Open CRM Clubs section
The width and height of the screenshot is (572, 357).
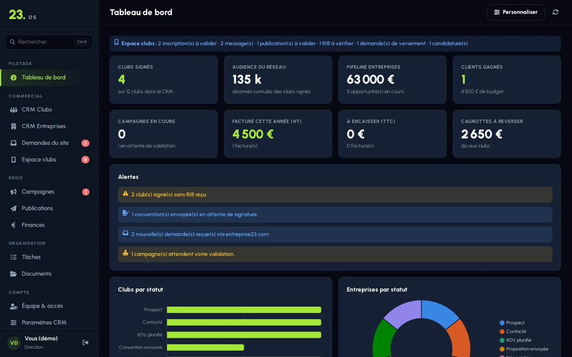(49, 110)
